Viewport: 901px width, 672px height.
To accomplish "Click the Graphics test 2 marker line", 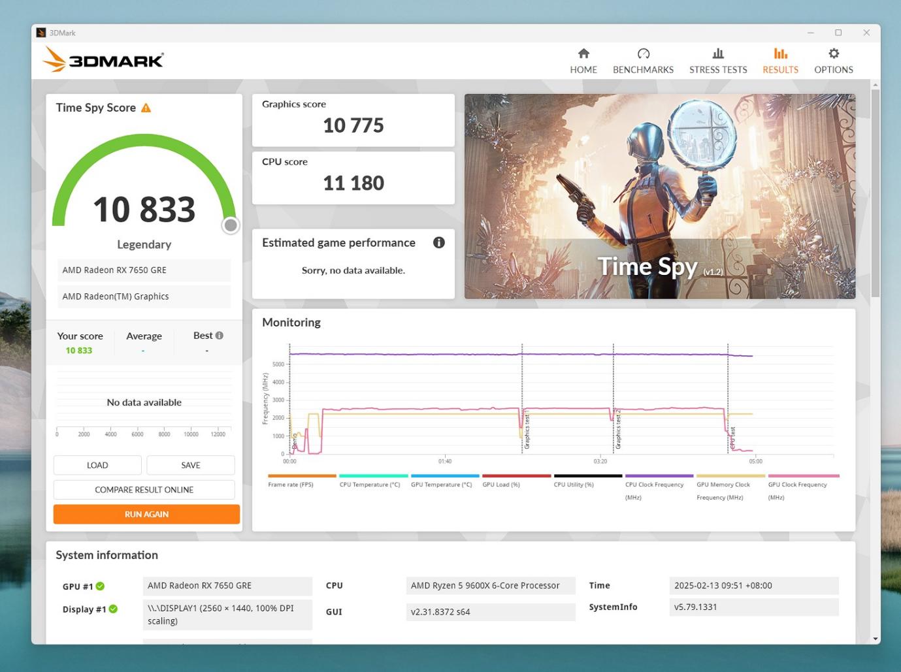I will click(614, 398).
